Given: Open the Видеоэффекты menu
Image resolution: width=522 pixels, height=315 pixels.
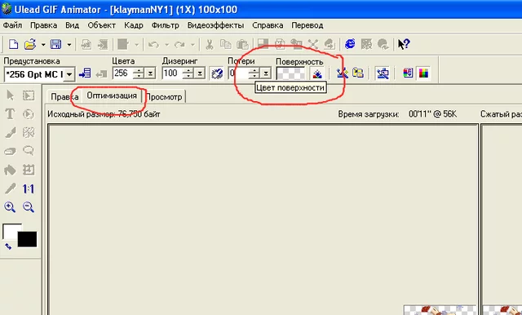Looking at the screenshot, I should pos(215,25).
